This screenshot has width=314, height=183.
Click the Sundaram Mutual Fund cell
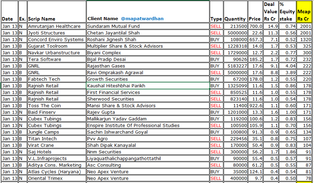(x=148, y=26)
